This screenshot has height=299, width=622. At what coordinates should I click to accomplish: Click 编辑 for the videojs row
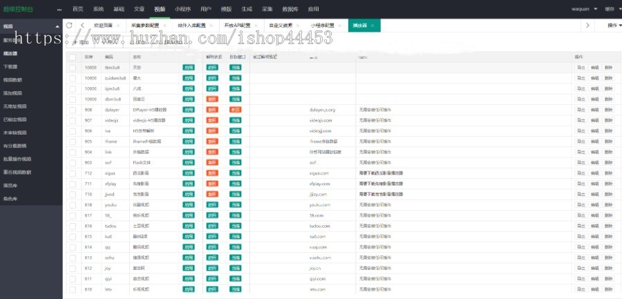click(x=594, y=120)
